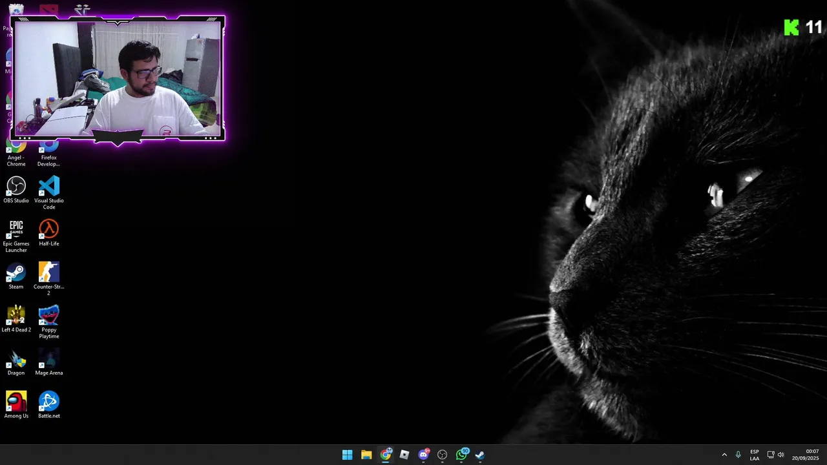The height and width of the screenshot is (465, 827).
Task: Open the Windows Start menu
Action: click(347, 455)
